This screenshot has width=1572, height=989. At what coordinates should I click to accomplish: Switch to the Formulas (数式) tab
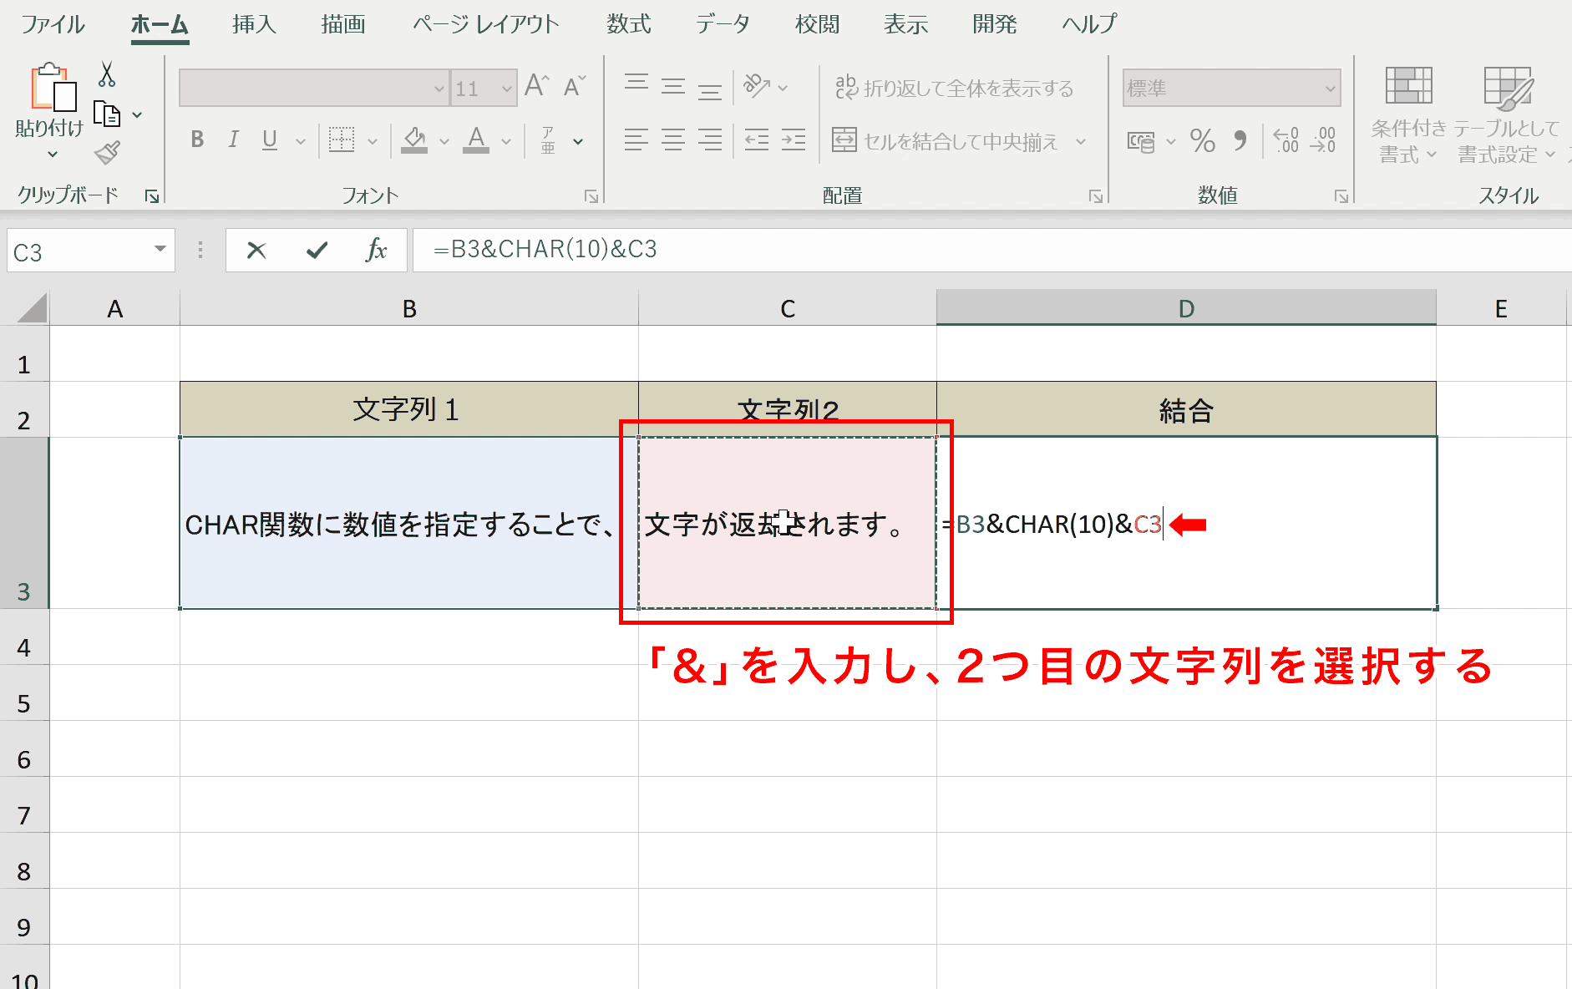[629, 24]
